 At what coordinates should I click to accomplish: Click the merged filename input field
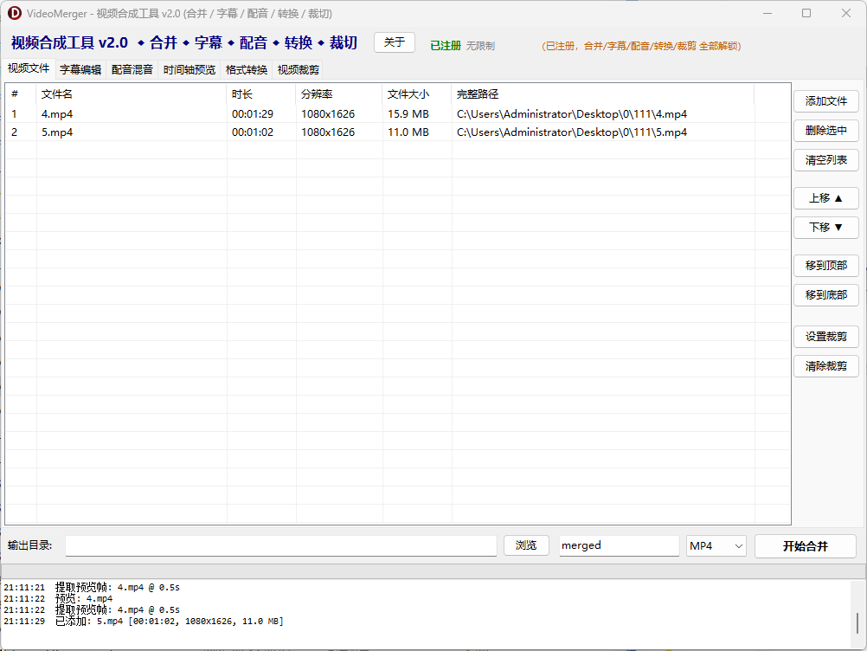(x=619, y=545)
